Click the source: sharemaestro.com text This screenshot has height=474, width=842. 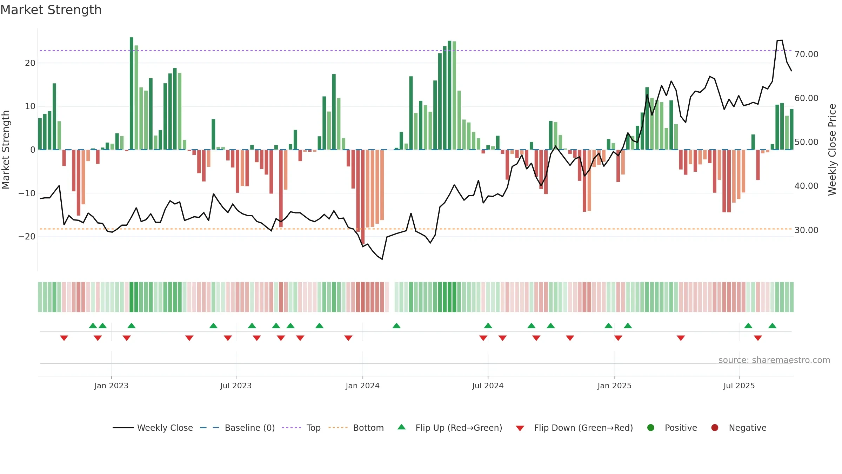(x=774, y=360)
